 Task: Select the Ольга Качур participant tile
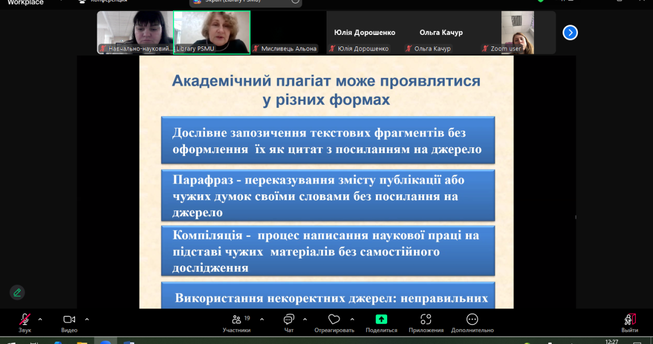tap(441, 33)
